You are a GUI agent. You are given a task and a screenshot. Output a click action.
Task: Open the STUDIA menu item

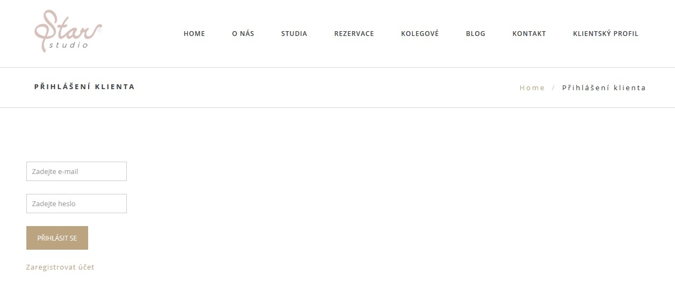(294, 33)
